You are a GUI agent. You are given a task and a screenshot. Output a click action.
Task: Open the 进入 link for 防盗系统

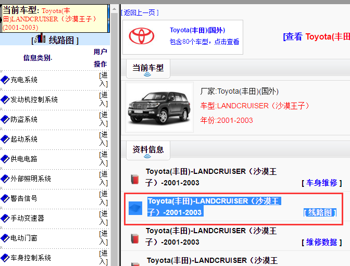tap(103, 119)
